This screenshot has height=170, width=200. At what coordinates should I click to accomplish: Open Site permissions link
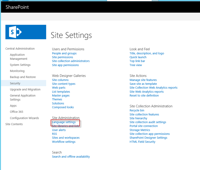click(x=62, y=57)
